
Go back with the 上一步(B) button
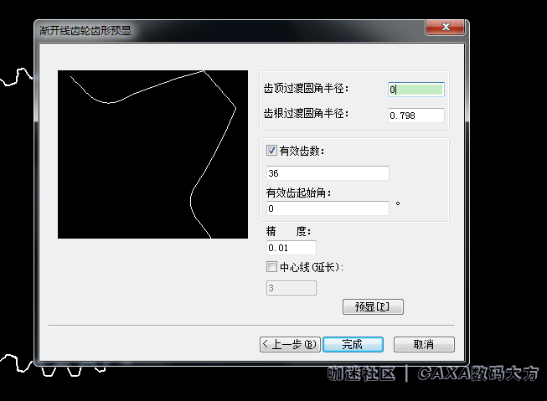pos(289,344)
